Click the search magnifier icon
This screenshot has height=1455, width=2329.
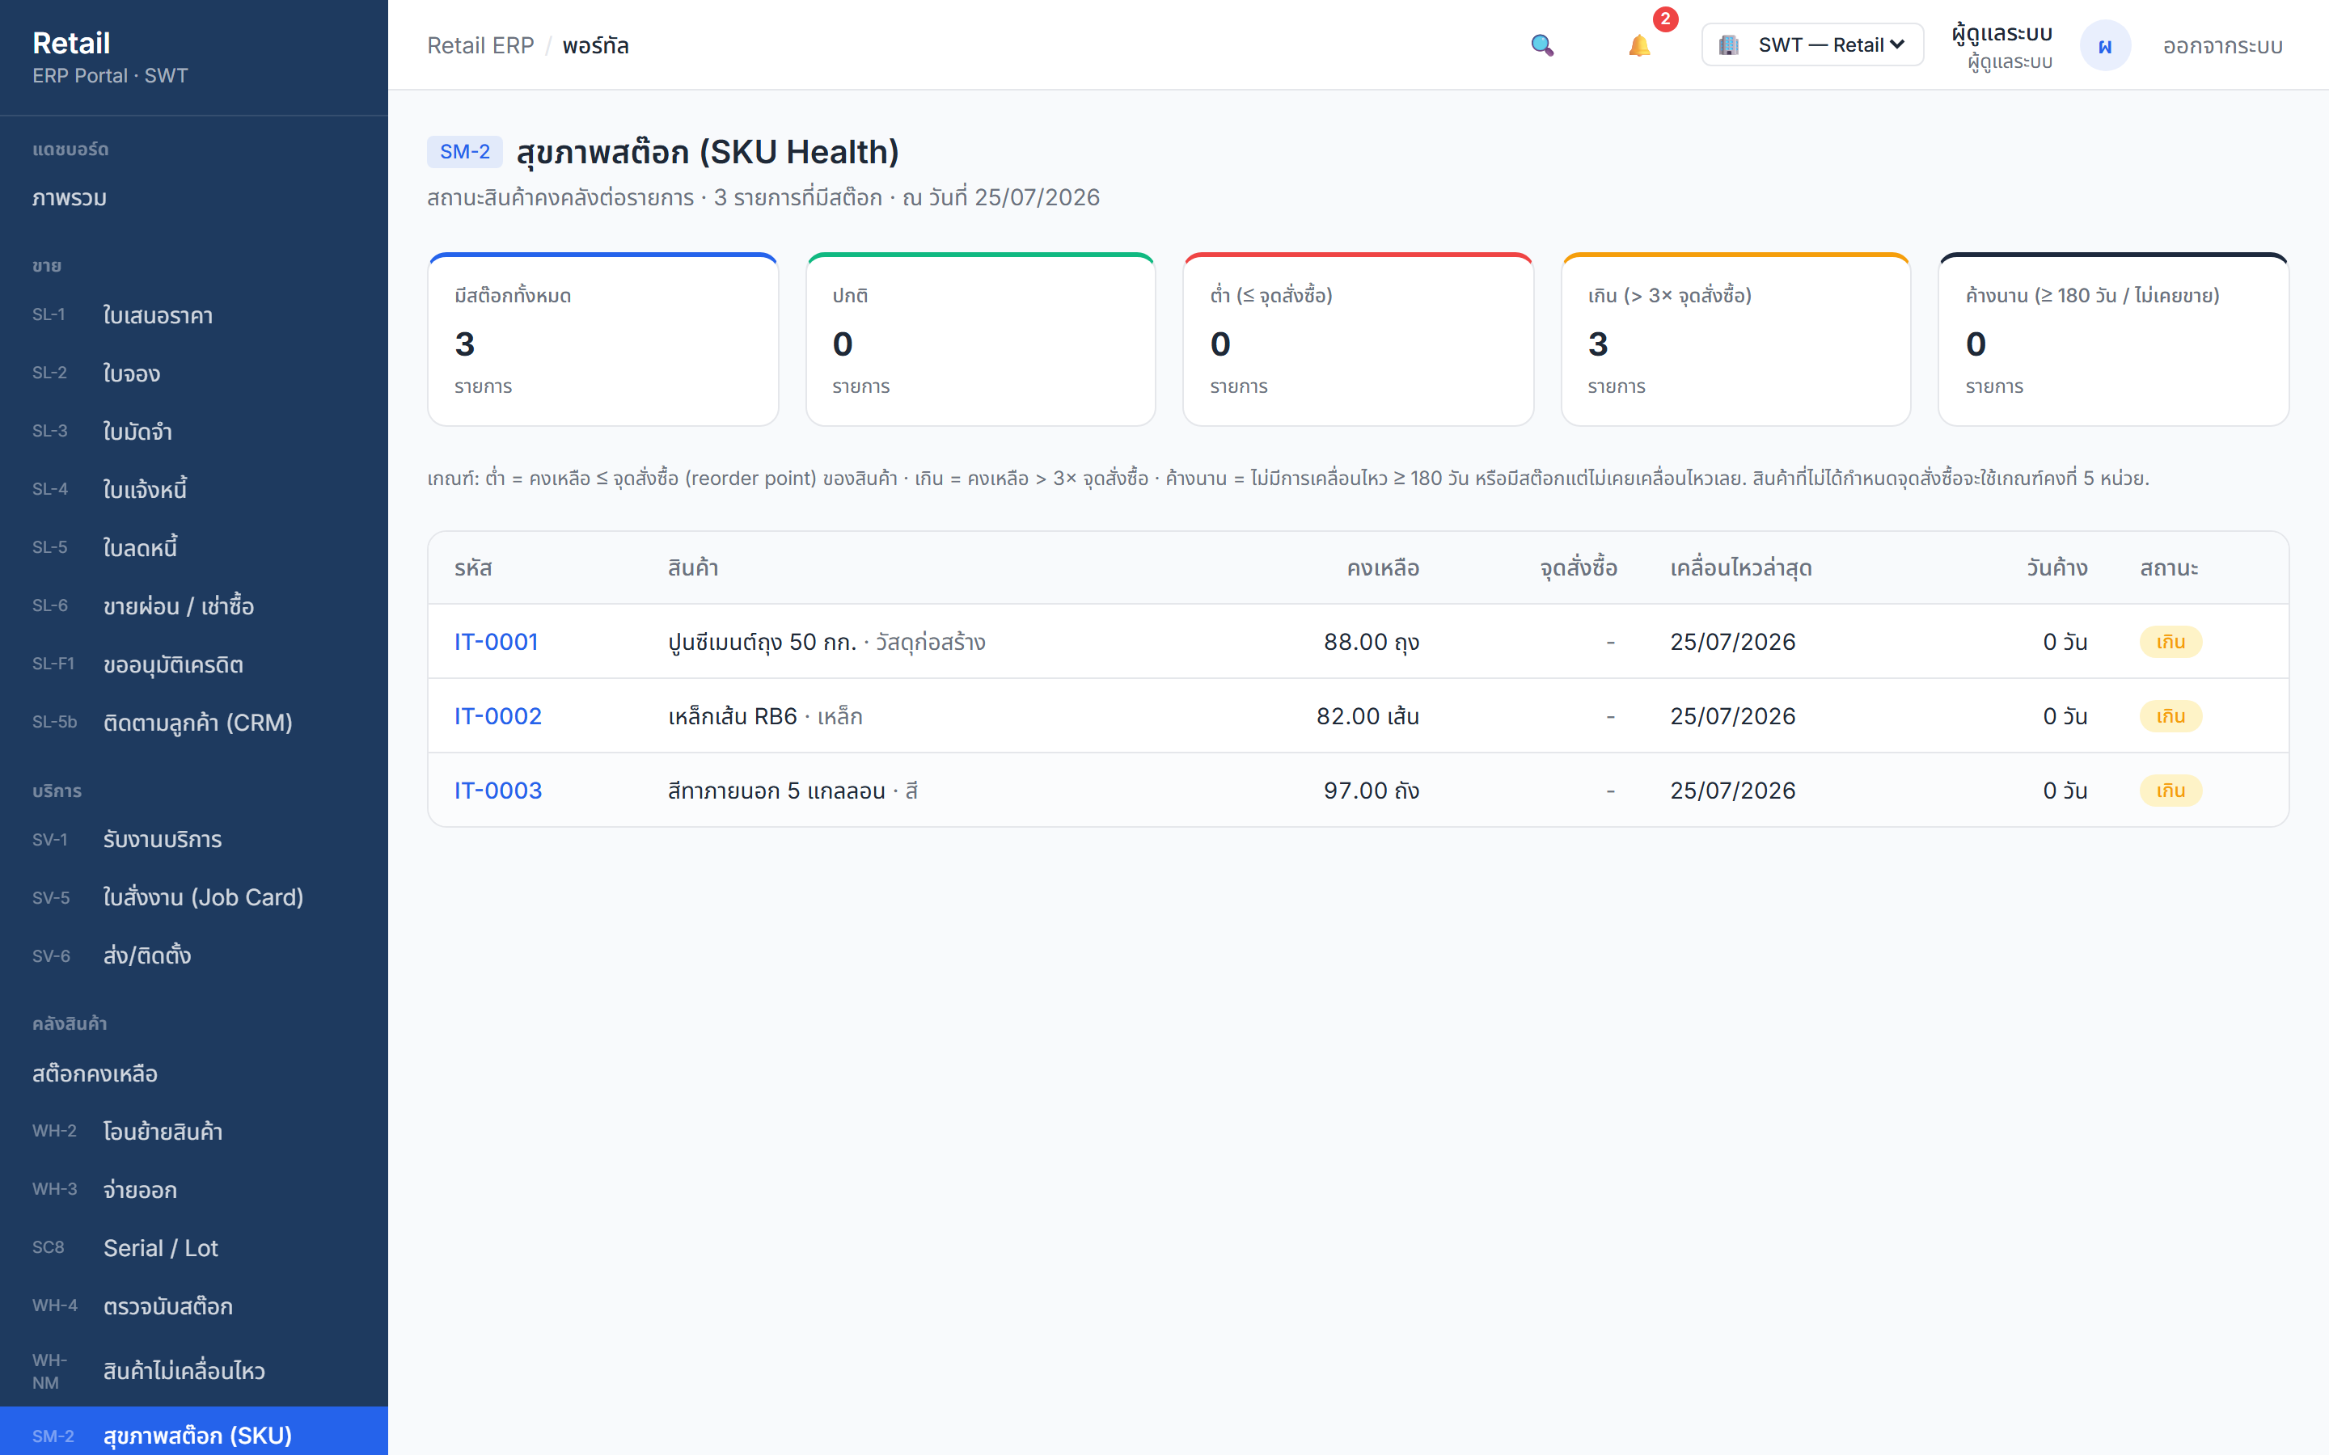tap(1542, 45)
